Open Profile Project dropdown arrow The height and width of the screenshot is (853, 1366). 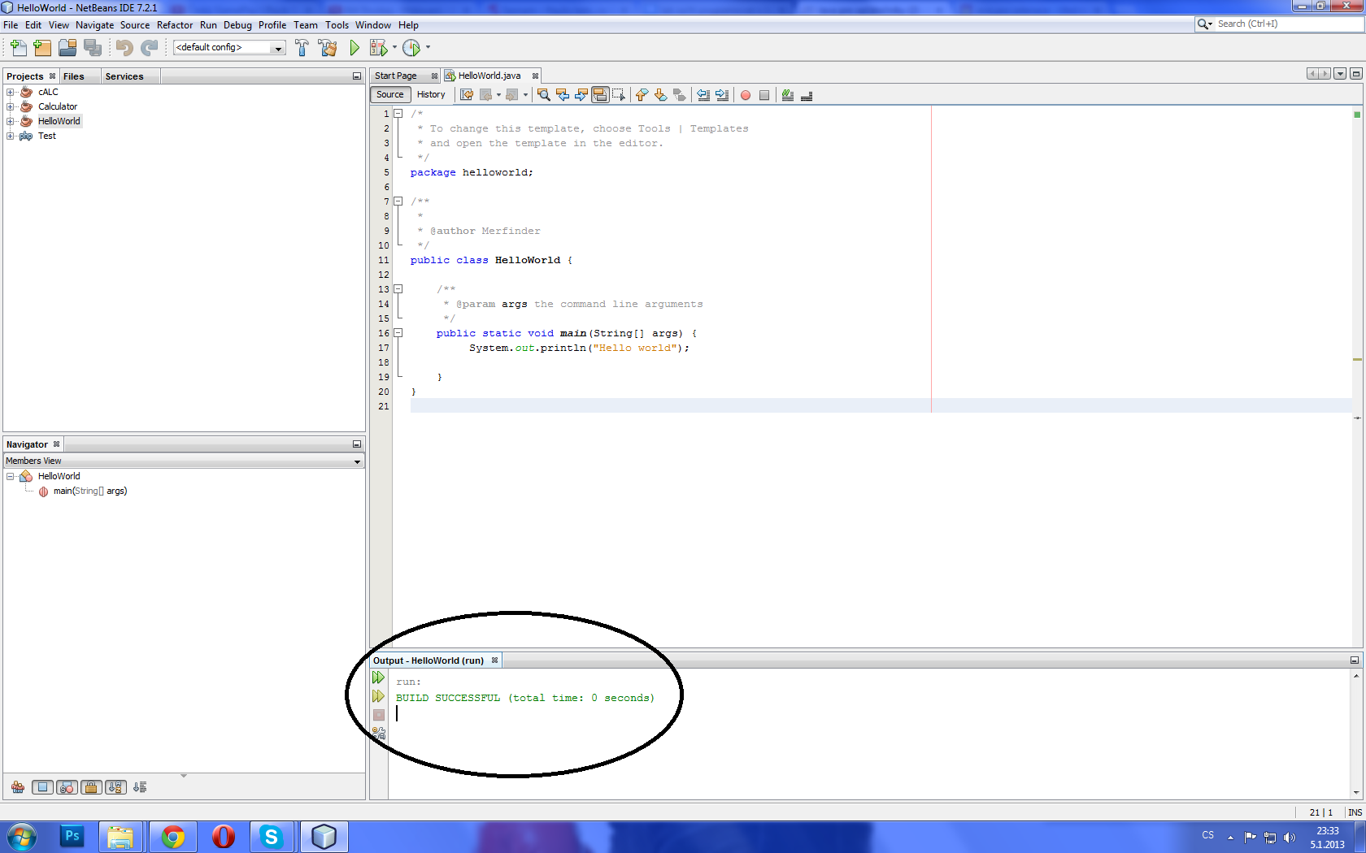pos(429,48)
